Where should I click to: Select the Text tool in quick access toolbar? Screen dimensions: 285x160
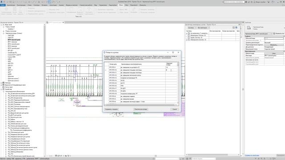click(39, 2)
